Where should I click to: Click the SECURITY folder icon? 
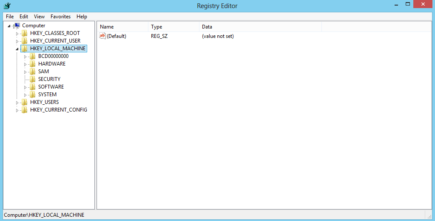tap(32, 79)
